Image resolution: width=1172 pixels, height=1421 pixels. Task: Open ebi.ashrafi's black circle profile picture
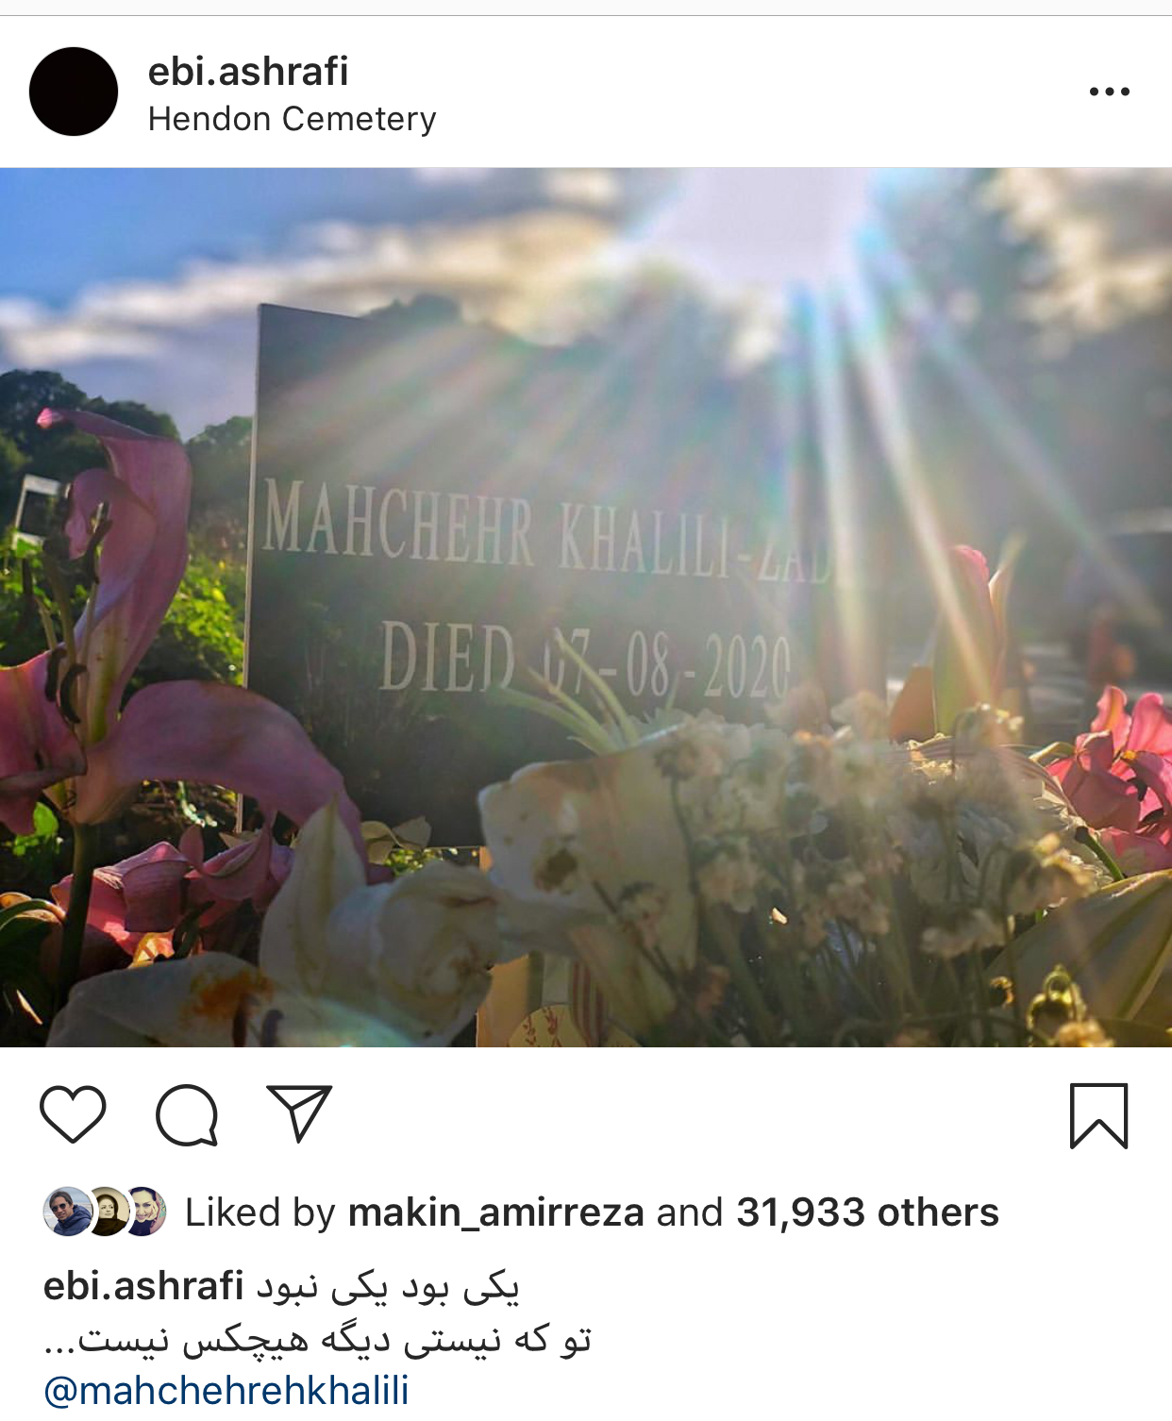tap(74, 92)
